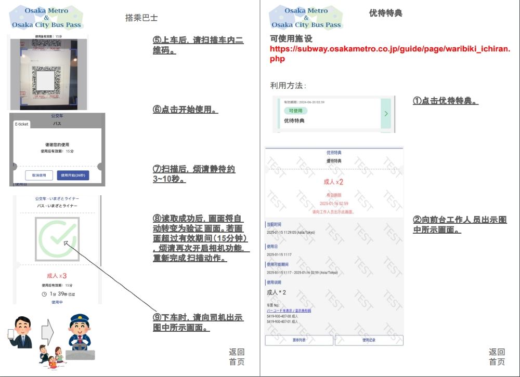Screen dimensions: 520x377
Task: Click the green 可使用 status badge
Action: (x=294, y=111)
